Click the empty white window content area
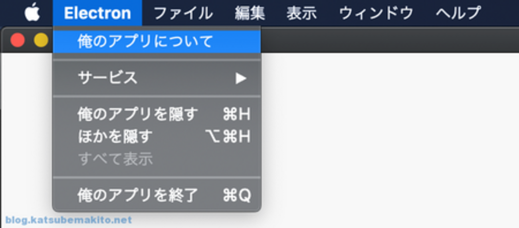Screen dimensions: 519x228 [x=389, y=140]
